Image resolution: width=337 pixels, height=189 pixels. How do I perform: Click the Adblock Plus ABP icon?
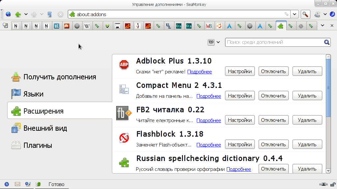tap(124, 65)
